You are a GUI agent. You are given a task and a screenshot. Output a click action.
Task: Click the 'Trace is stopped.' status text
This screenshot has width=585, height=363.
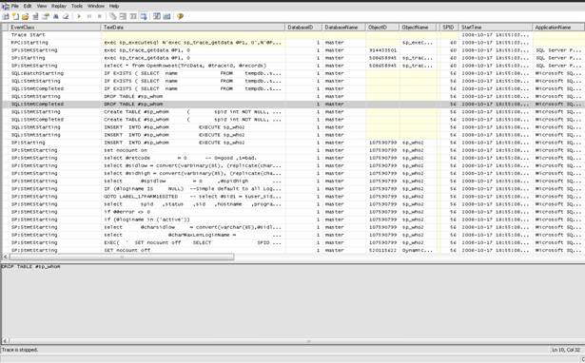[x=20, y=350]
